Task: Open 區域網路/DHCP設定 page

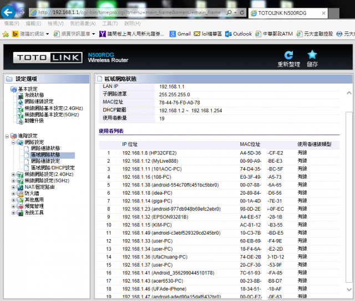Action: click(x=53, y=168)
